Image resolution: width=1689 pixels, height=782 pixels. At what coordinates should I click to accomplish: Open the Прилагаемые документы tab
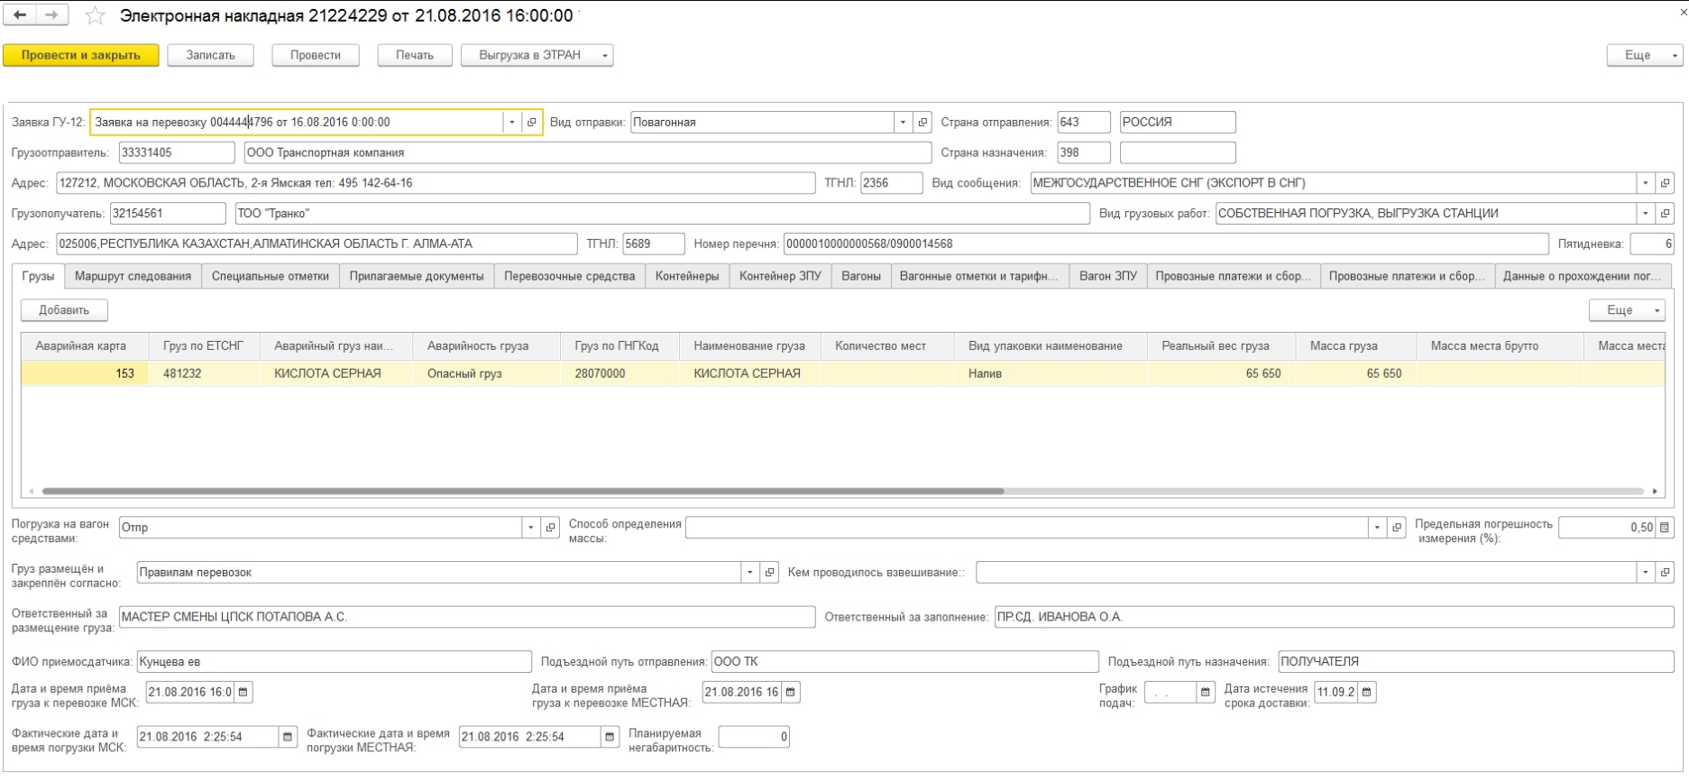click(417, 277)
